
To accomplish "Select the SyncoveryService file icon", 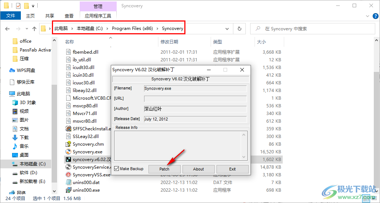I will (68, 167).
